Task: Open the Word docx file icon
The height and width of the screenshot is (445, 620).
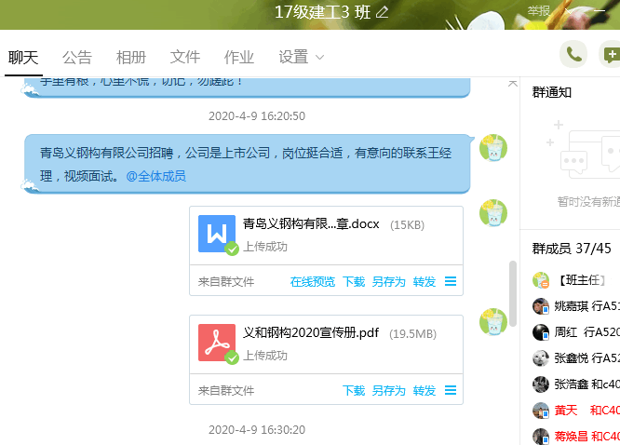Action: [217, 234]
